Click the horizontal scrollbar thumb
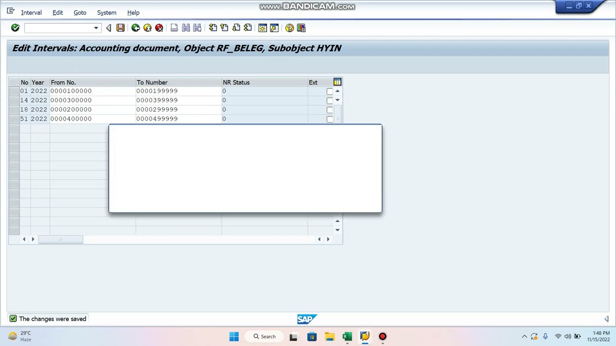Image resolution: width=616 pixels, height=346 pixels. coord(61,239)
